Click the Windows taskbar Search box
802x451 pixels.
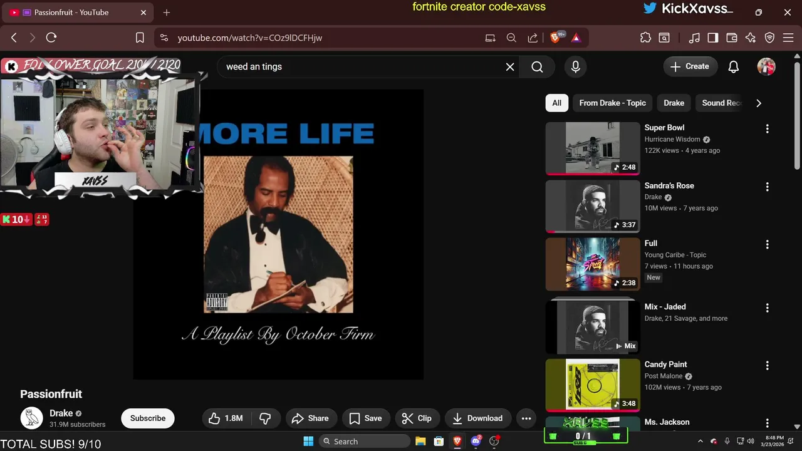pyautogui.click(x=365, y=441)
